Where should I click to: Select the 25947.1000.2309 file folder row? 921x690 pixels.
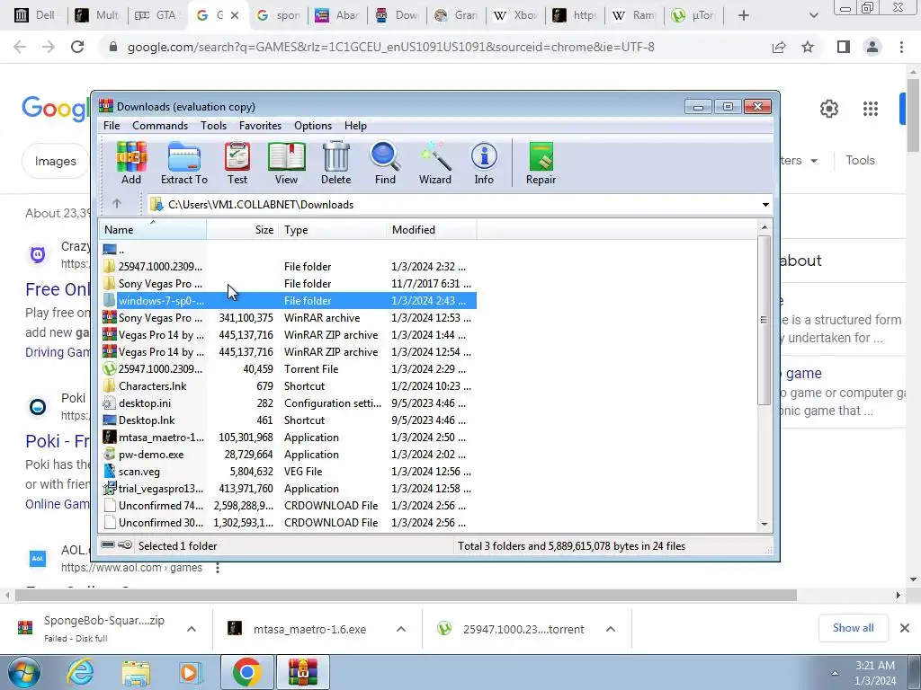coord(289,266)
